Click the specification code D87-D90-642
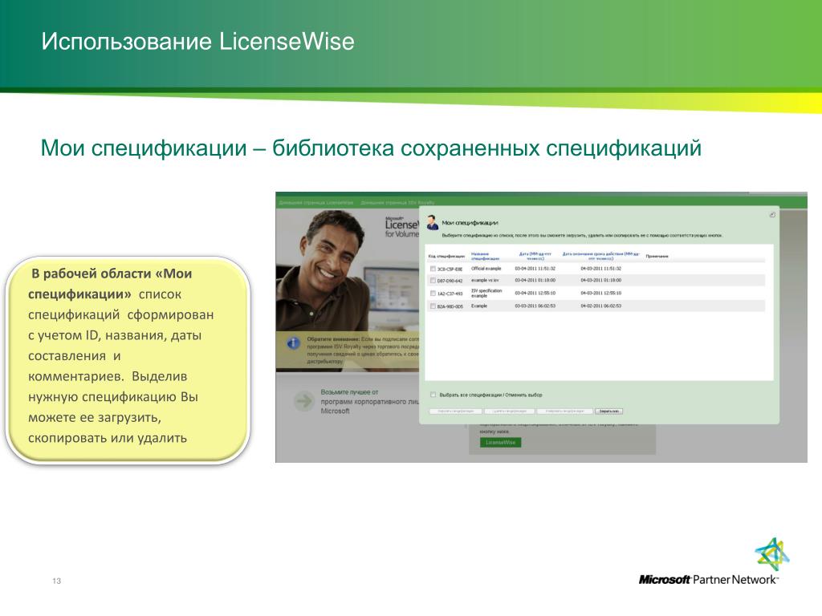Viewport: 822px width, 616px height. 450,282
